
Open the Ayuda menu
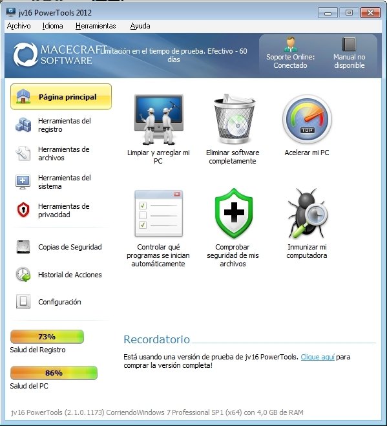click(140, 26)
